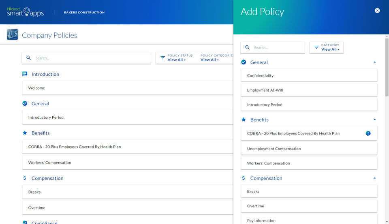The width and height of the screenshot is (389, 224).
Task: Click the Company Policies page icon
Action: point(12,34)
